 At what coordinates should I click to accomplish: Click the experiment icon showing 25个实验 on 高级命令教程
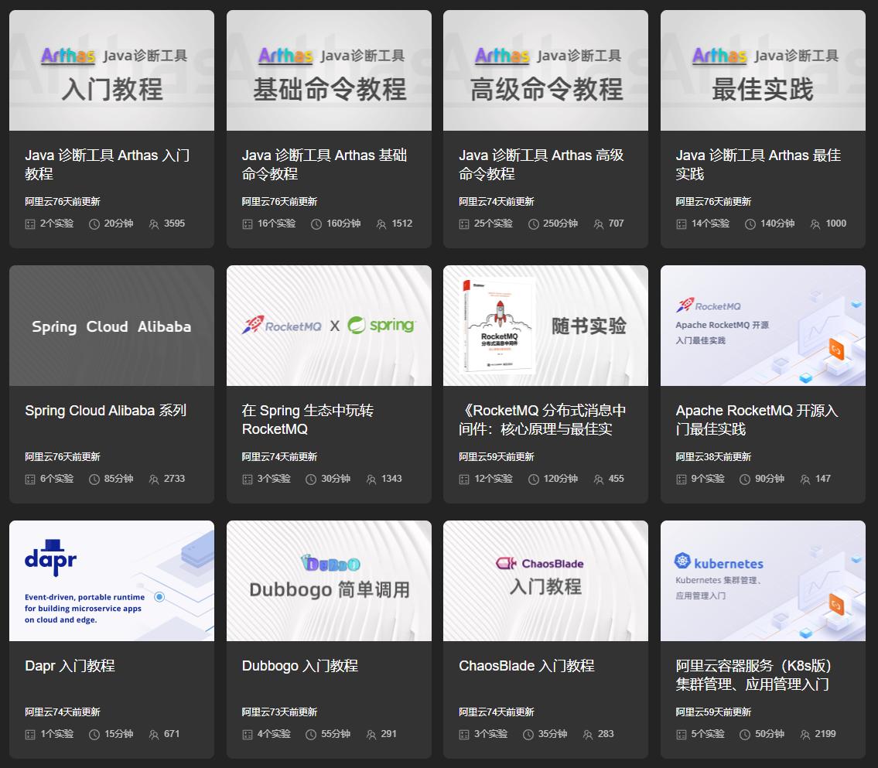tap(463, 224)
